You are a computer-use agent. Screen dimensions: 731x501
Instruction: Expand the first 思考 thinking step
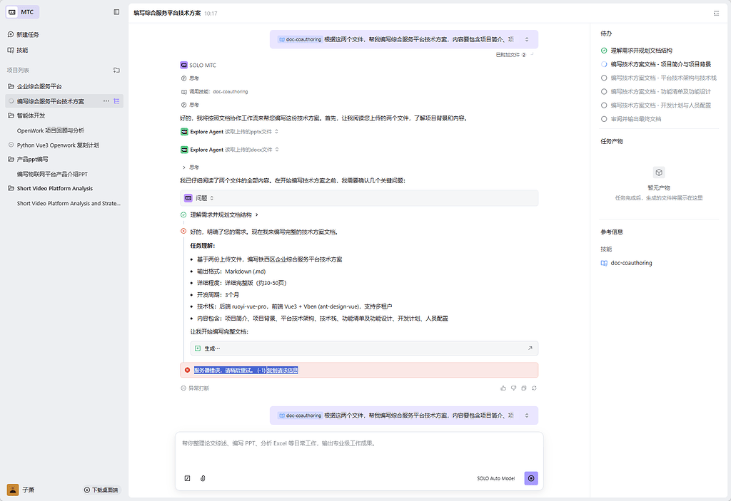[x=190, y=78]
